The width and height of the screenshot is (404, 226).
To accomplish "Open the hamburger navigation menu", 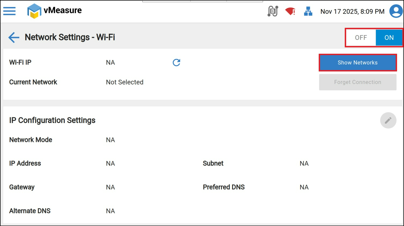I will pyautogui.click(x=9, y=11).
